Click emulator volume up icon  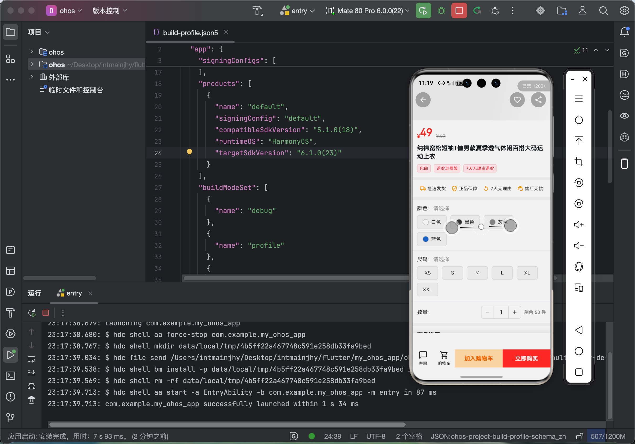click(x=579, y=225)
